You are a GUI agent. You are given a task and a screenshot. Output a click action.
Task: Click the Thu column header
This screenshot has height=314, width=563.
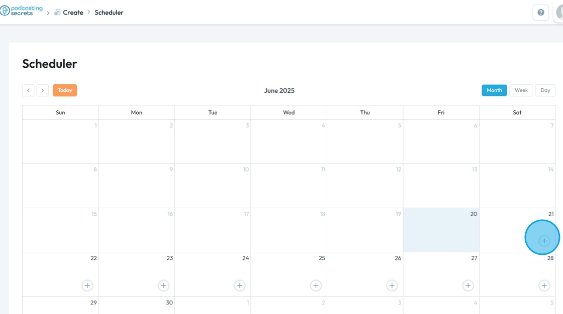point(365,112)
